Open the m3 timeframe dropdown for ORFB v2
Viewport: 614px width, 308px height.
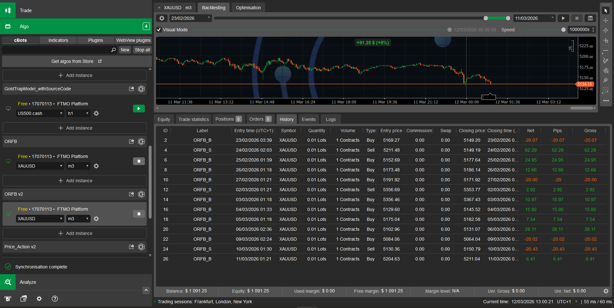coord(78,219)
